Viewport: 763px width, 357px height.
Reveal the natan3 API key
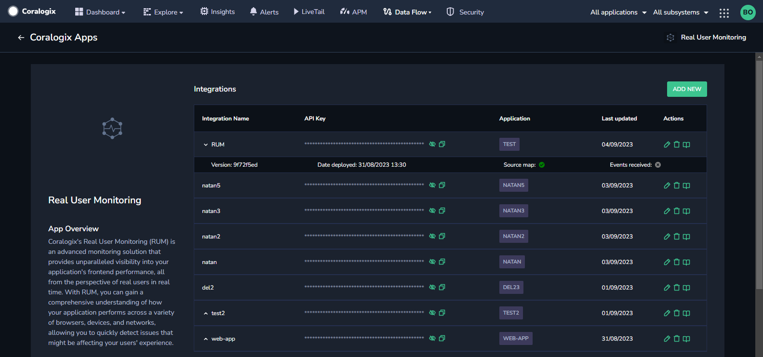[x=432, y=211]
